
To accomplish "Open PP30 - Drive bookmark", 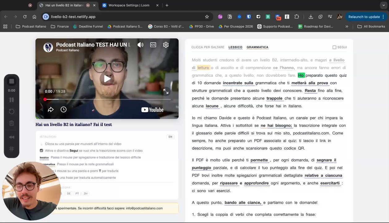I will (201, 27).
